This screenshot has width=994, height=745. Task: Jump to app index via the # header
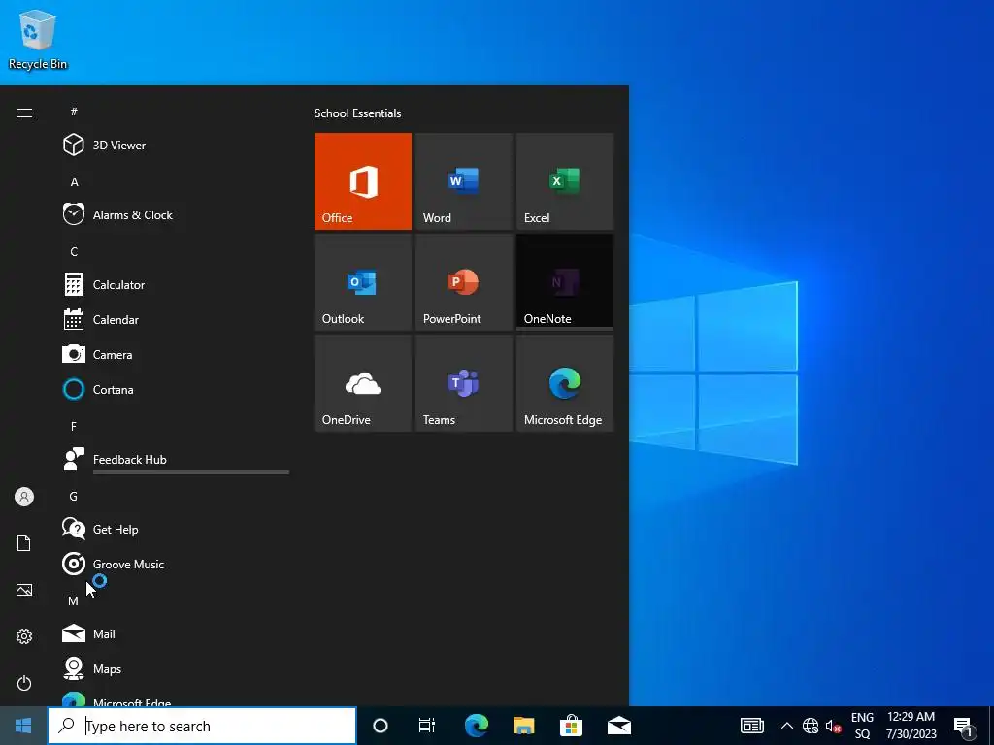[74, 112]
